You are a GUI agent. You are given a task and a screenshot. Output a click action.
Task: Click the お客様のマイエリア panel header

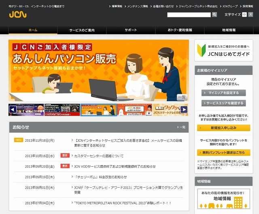(224, 70)
